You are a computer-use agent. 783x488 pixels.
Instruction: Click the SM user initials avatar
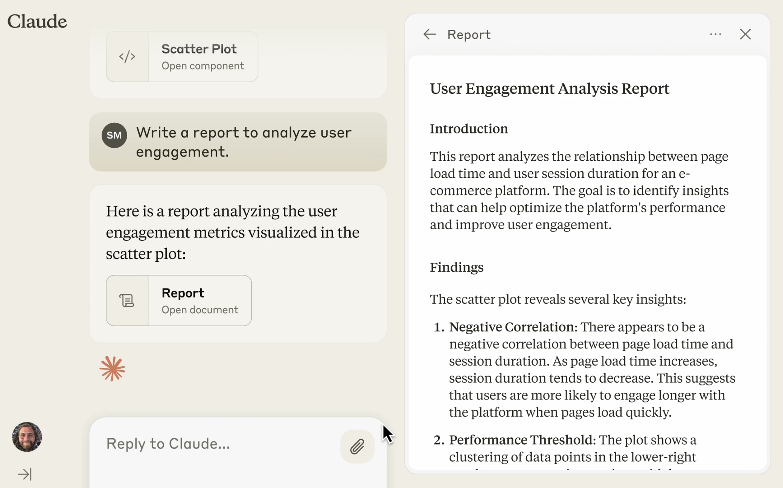pos(114,135)
